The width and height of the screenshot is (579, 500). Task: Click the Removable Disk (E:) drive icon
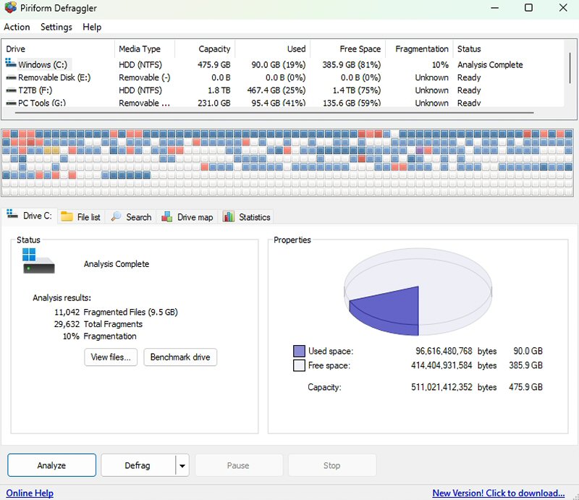pos(11,77)
